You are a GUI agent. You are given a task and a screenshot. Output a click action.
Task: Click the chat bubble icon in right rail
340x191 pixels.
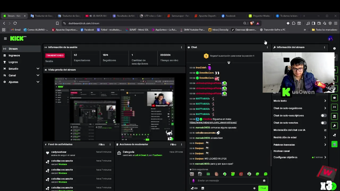[334, 98]
